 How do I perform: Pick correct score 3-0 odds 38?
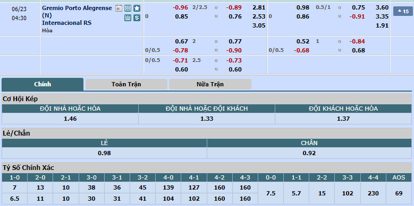[x=91, y=187]
